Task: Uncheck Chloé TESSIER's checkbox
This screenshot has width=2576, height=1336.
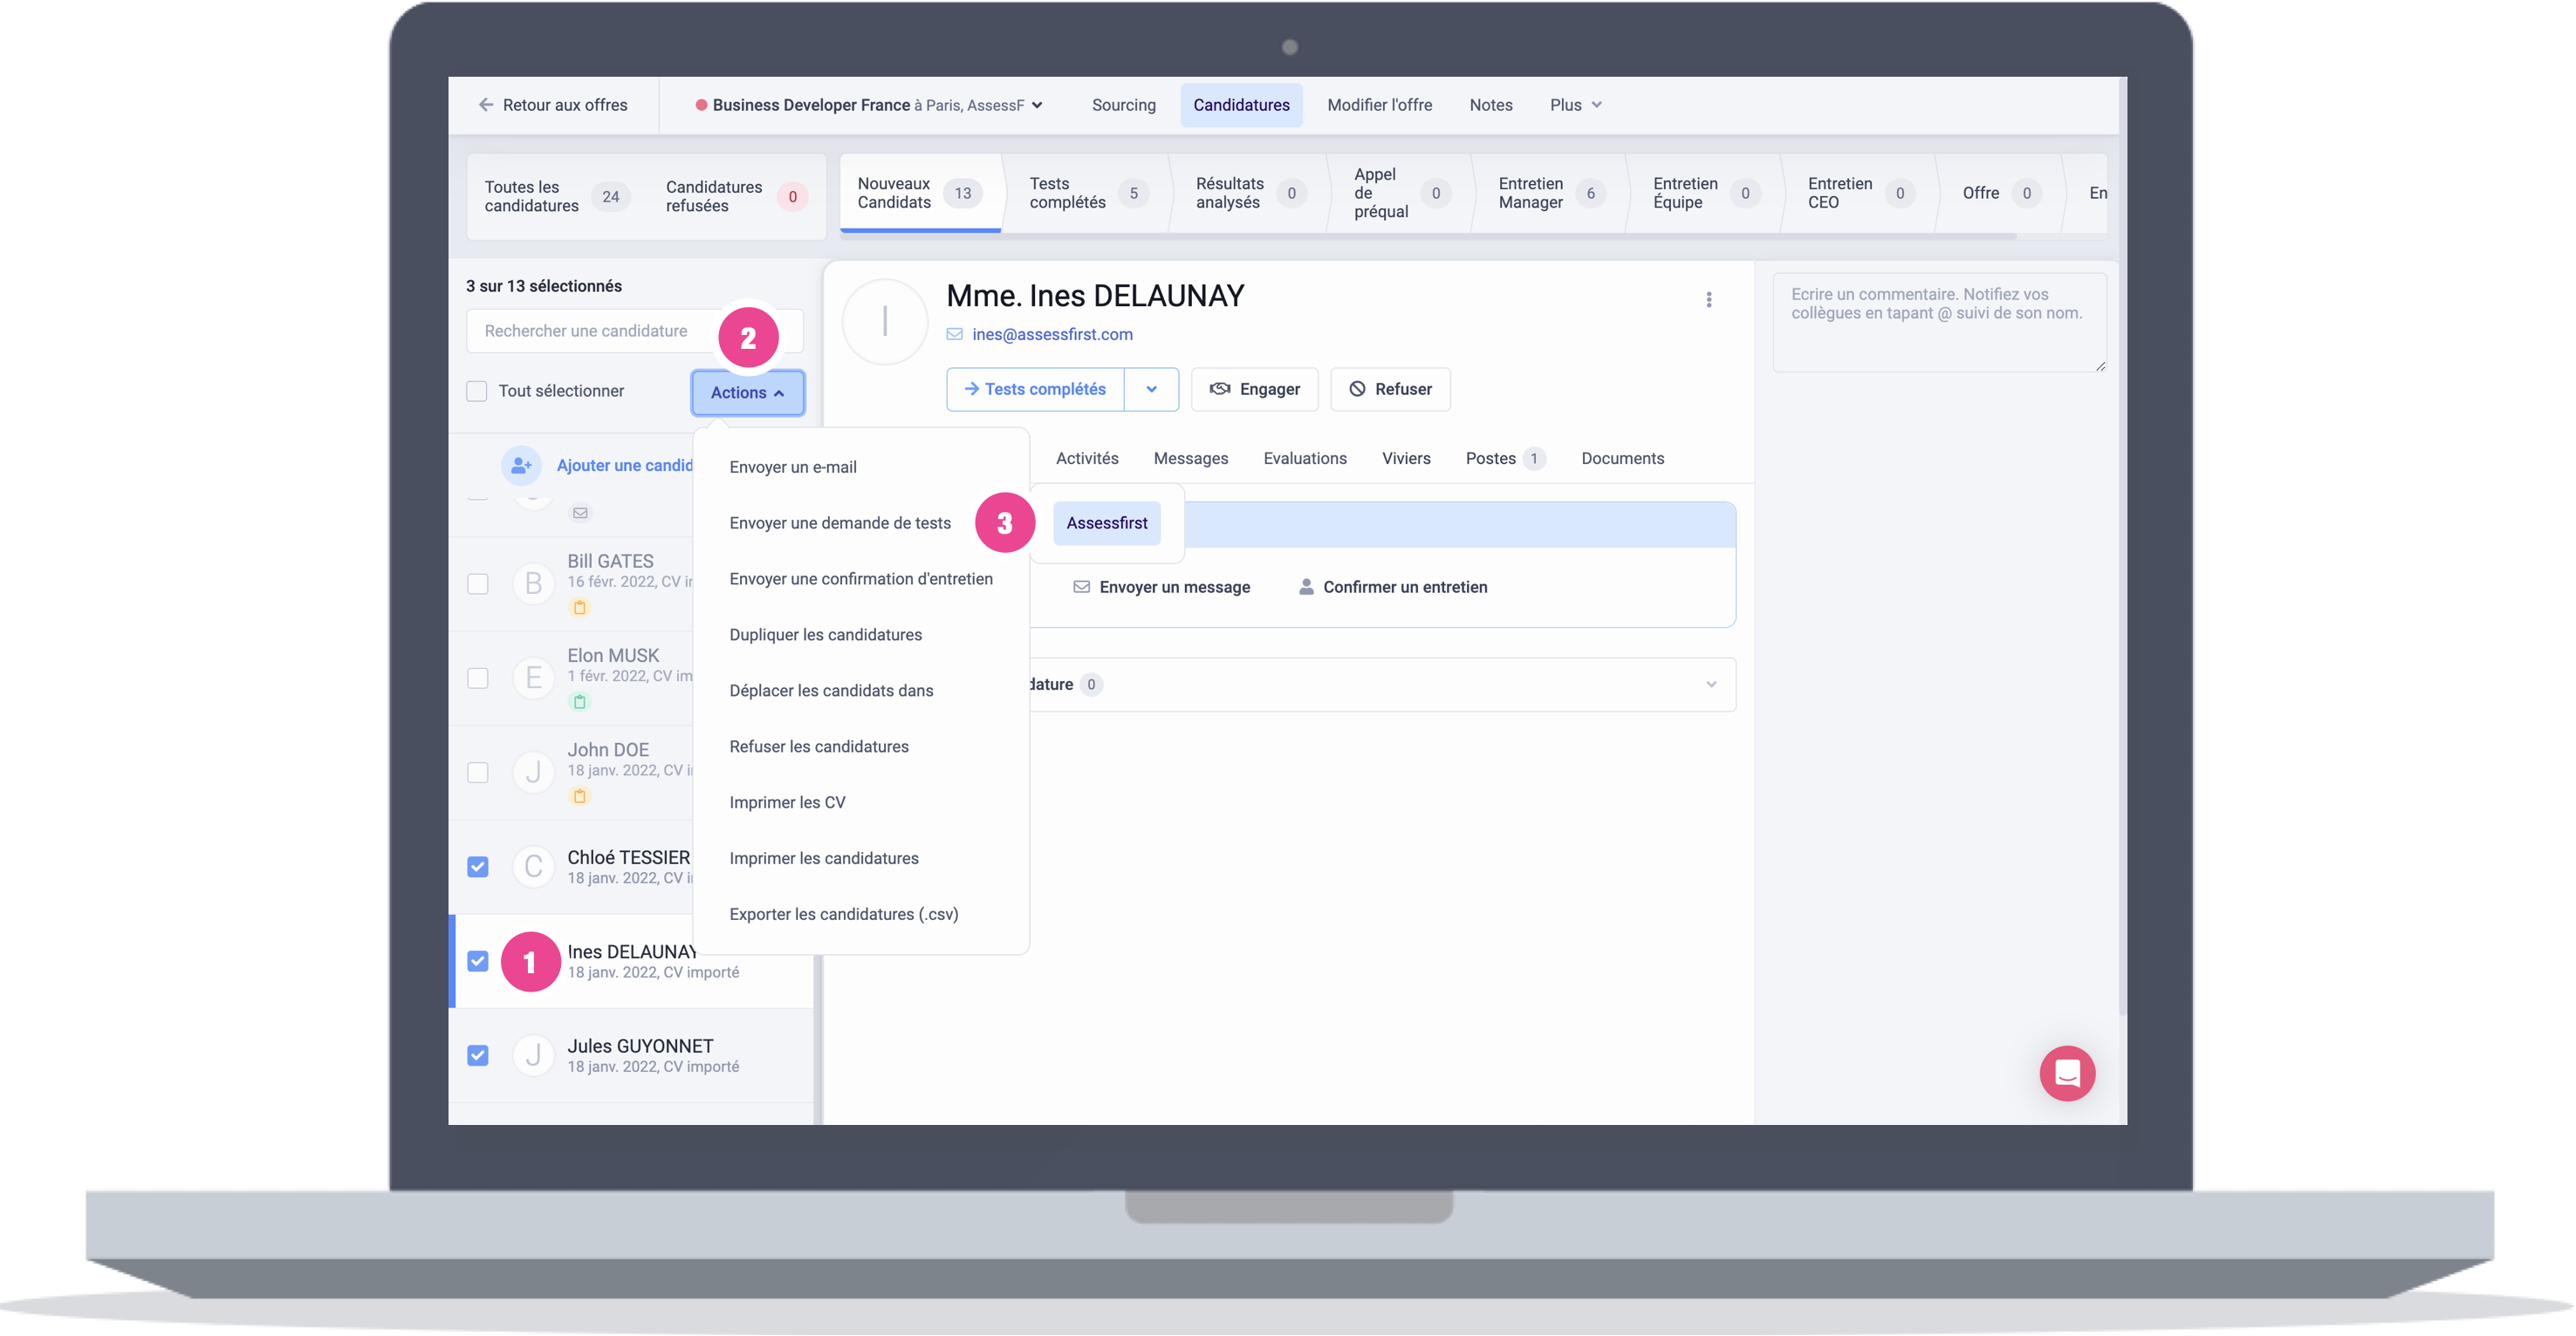Action: point(478,866)
